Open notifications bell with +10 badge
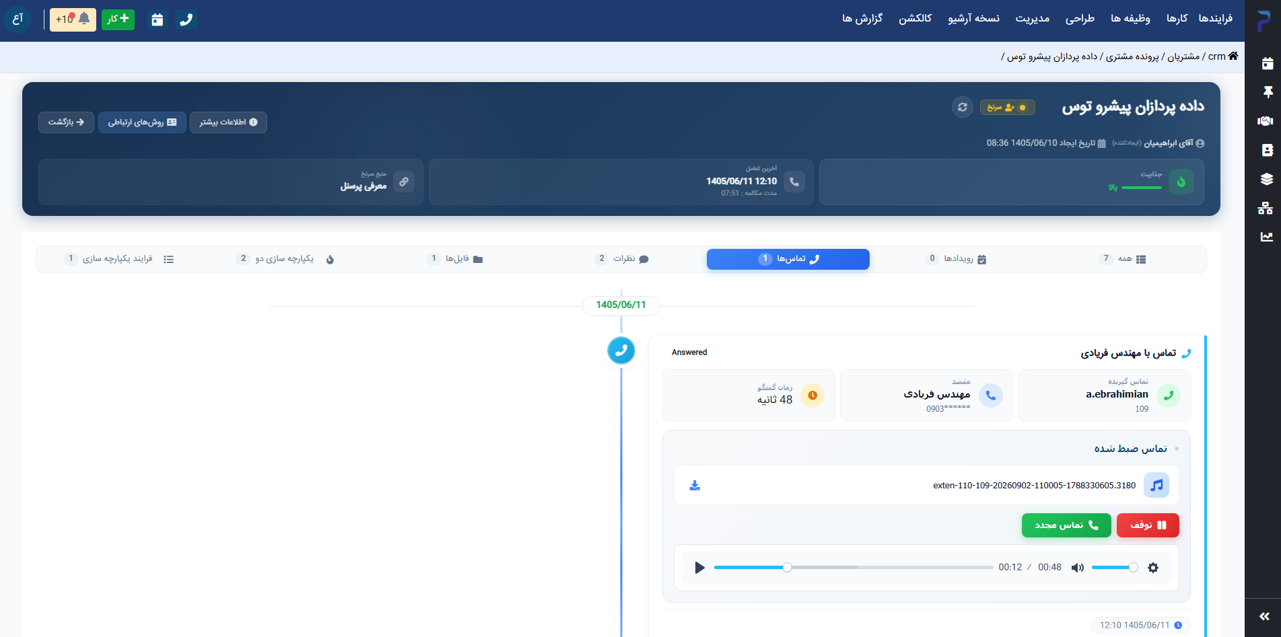 (x=73, y=20)
